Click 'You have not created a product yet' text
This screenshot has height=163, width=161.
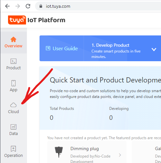coord(77,138)
